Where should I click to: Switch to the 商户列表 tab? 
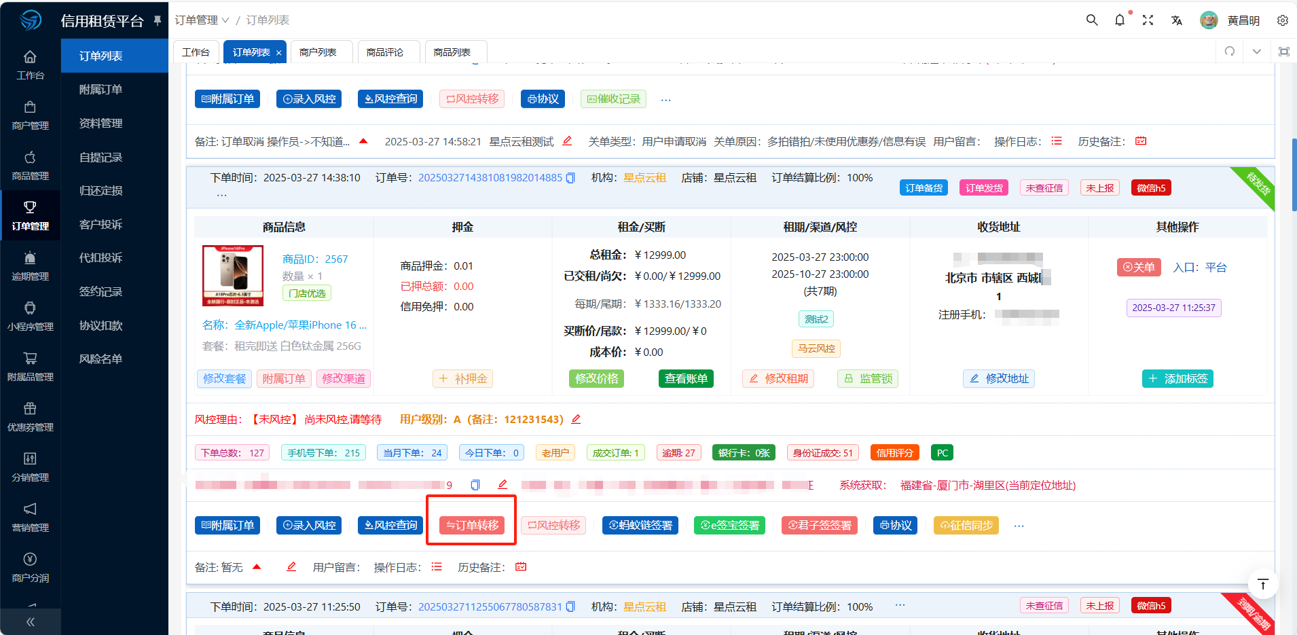click(x=318, y=52)
